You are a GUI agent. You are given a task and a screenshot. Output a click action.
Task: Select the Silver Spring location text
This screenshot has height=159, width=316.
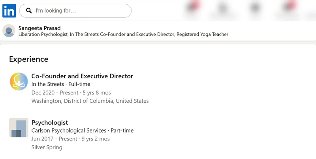(x=47, y=147)
